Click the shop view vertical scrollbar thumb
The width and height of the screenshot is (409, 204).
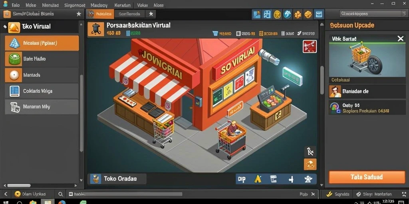[322, 80]
